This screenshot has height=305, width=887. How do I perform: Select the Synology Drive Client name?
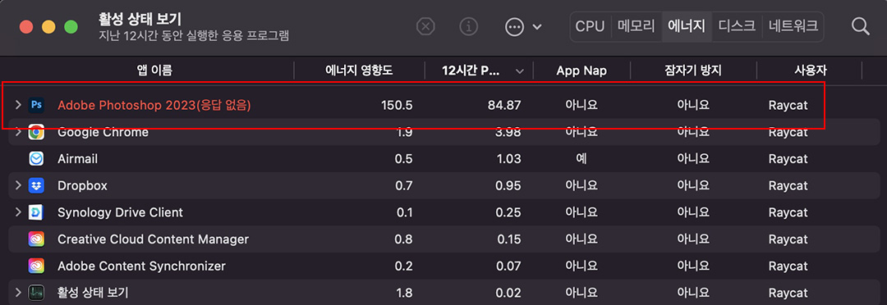120,212
